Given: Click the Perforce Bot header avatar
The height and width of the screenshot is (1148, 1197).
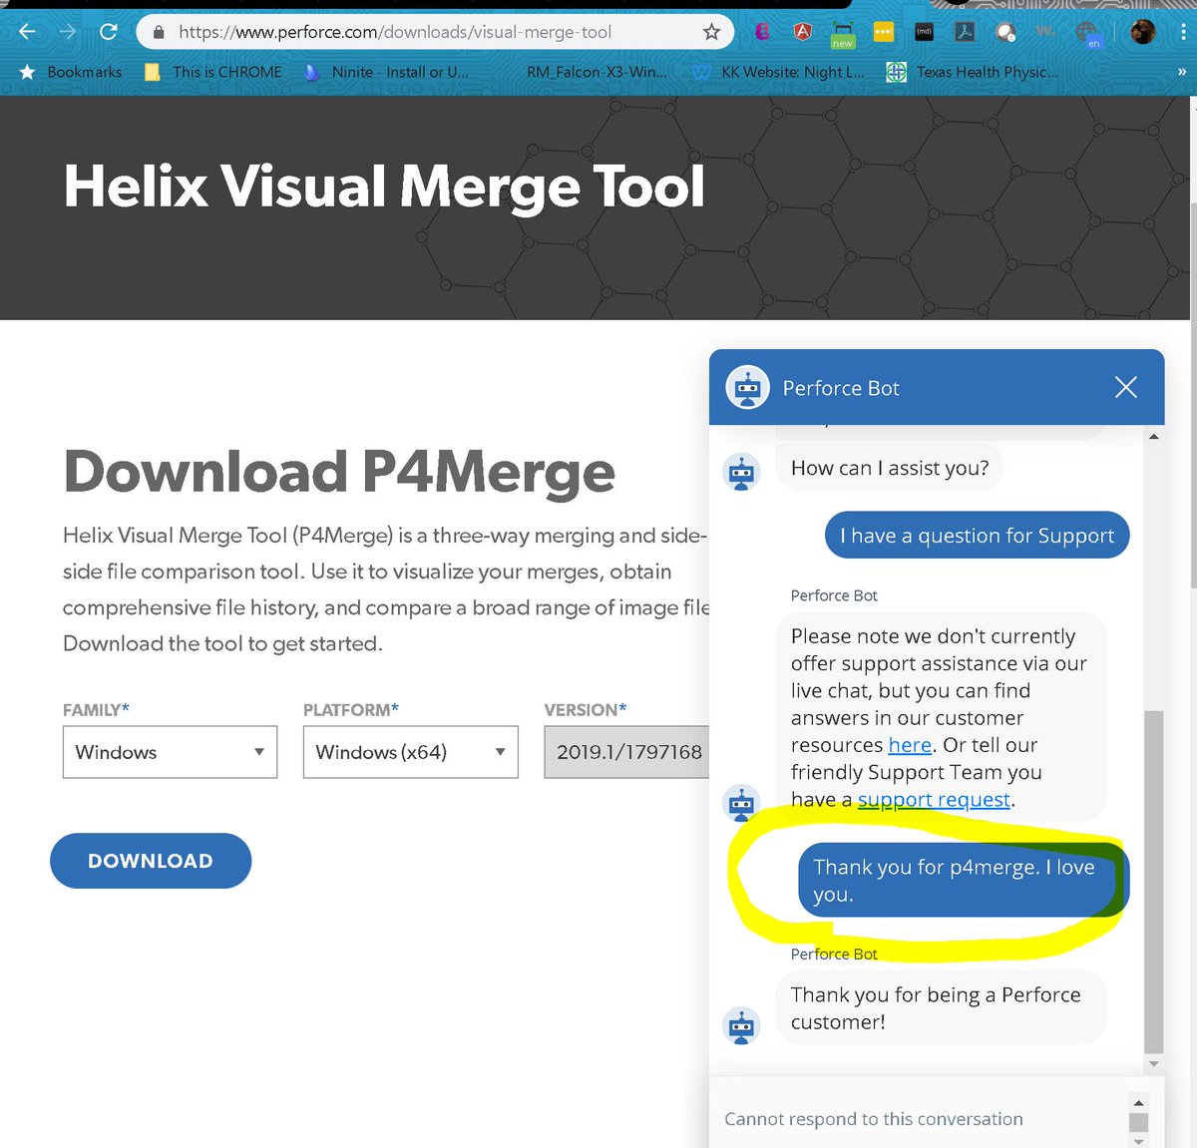Looking at the screenshot, I should pos(747,387).
